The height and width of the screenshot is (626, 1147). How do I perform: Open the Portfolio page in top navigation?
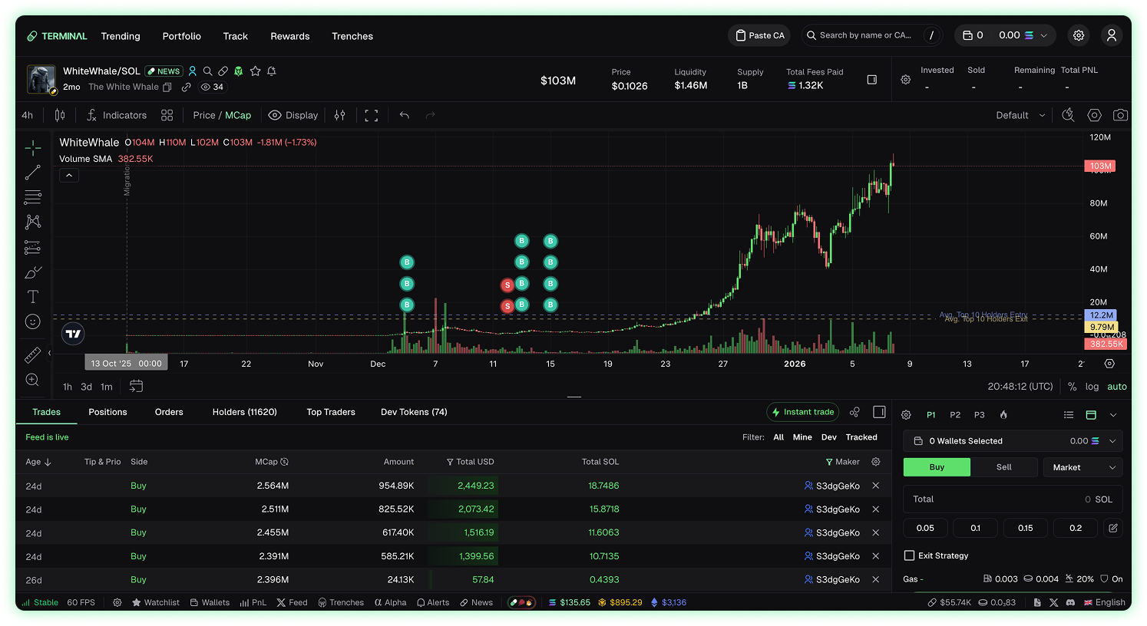pyautogui.click(x=182, y=36)
